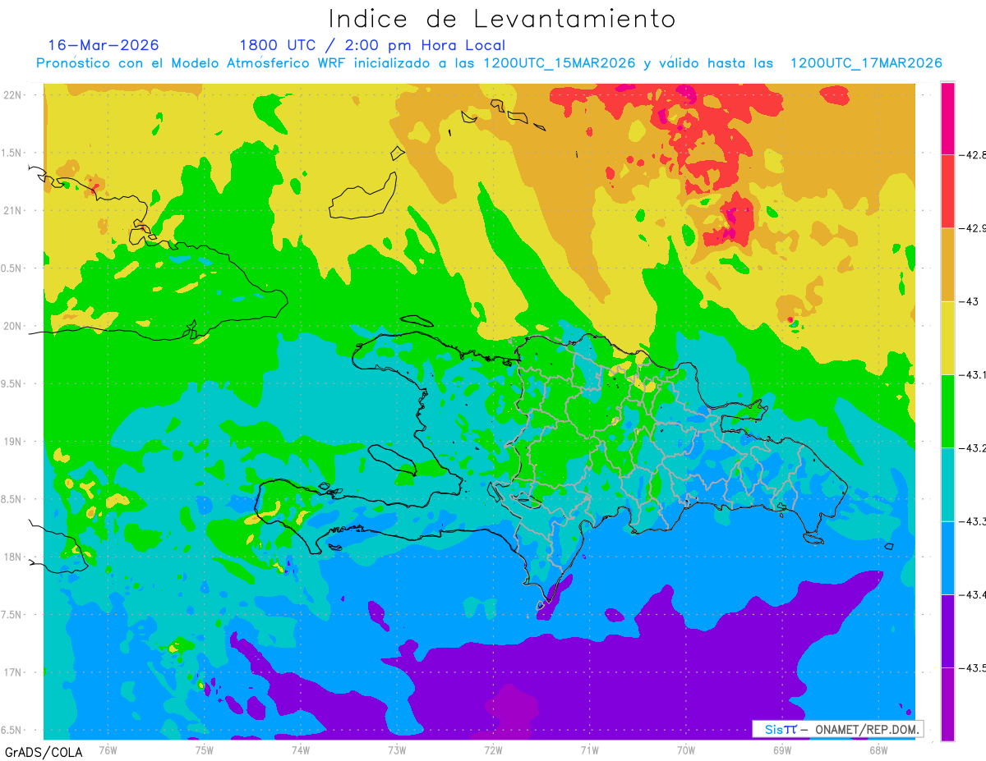986x761 pixels.
Task: Click the legend value '-42.8'
Action: [x=973, y=154]
